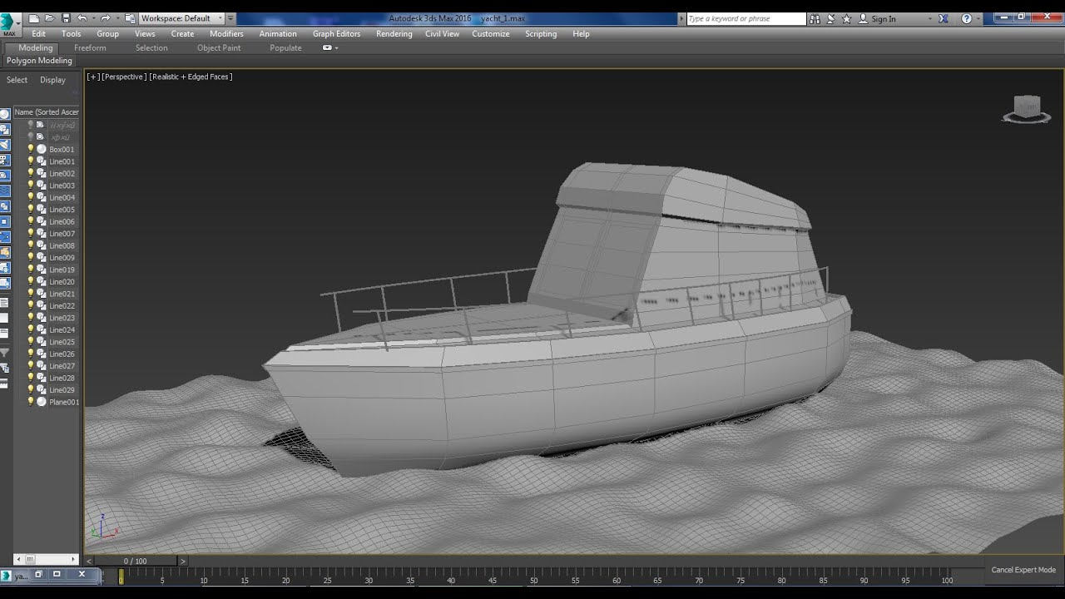This screenshot has width=1065, height=599.
Task: Switch to the Freeform ribbon tab
Action: (90, 47)
